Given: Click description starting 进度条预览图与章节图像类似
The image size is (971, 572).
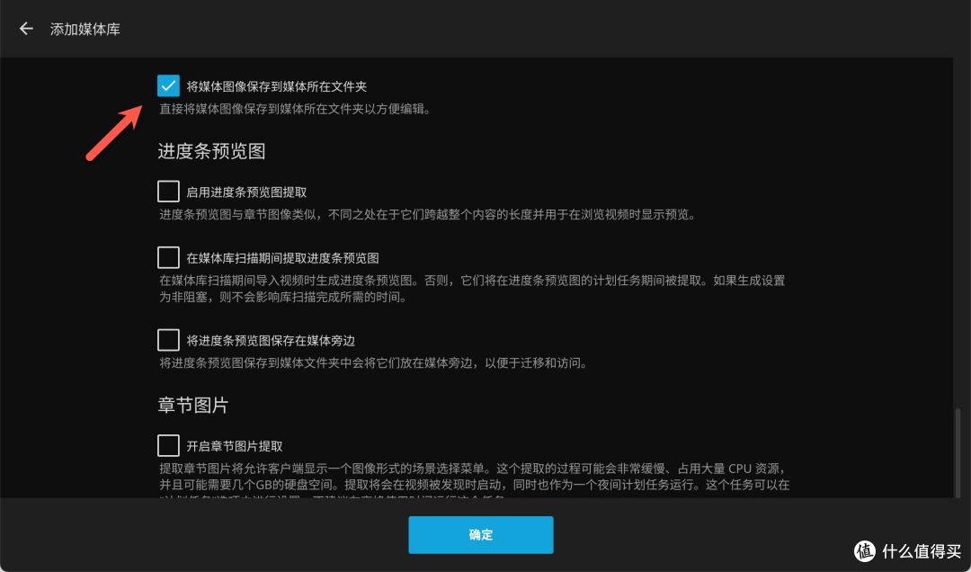Looking at the screenshot, I should click(x=427, y=215).
